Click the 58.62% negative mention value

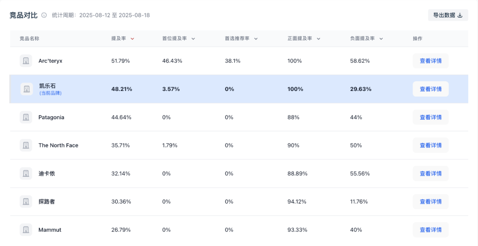click(360, 61)
